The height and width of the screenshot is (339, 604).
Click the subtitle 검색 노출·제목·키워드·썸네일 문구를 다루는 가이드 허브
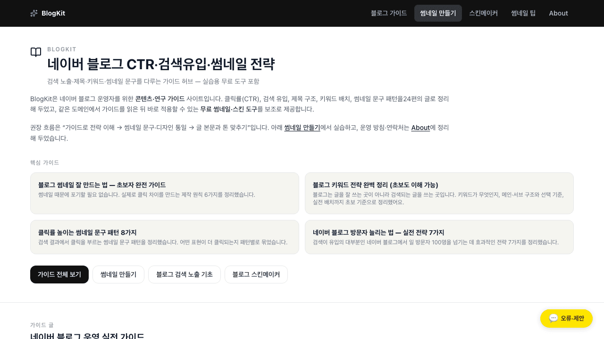153,81
